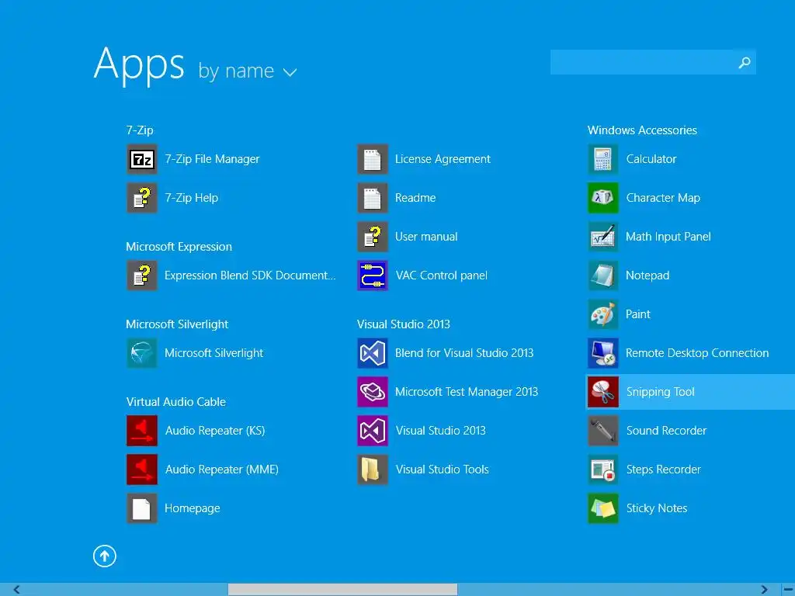795x596 pixels.
Task: Select the 7-Zip group header
Action: pyautogui.click(x=140, y=130)
